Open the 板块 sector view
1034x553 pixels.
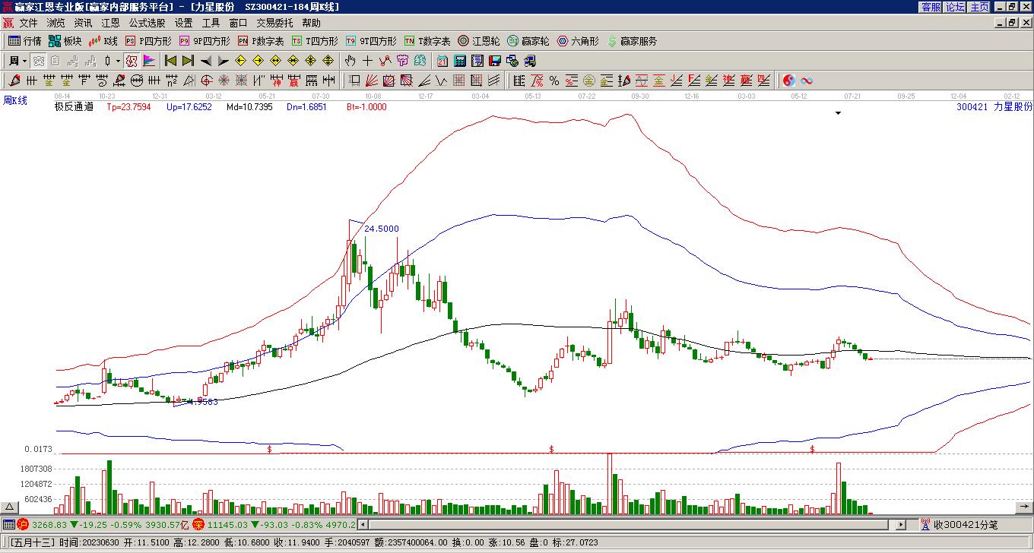(x=65, y=41)
